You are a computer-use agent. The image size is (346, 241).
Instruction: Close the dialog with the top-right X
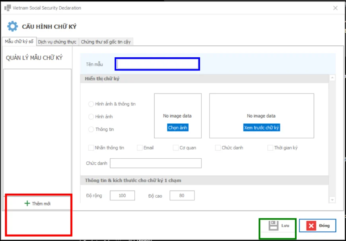(x=335, y=8)
